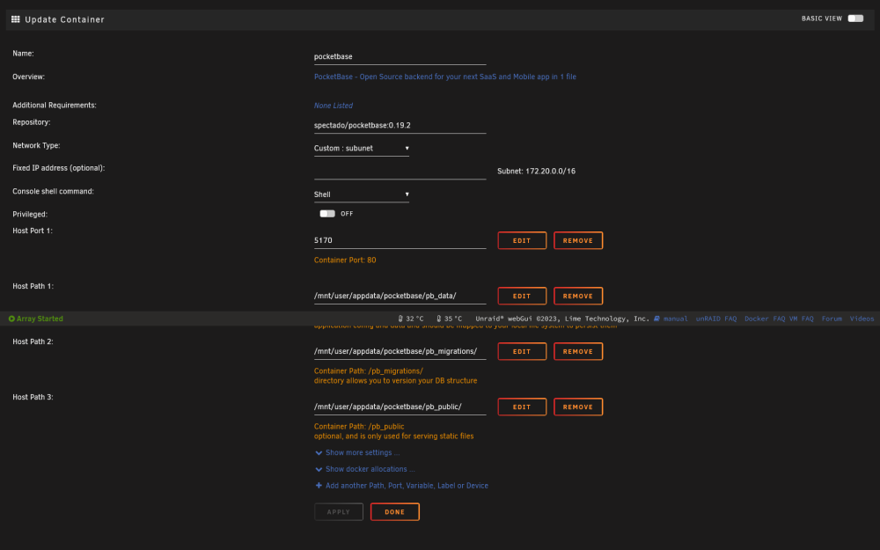Open the manual link in footer
Viewport: 880px width, 550px height.
[x=676, y=319]
